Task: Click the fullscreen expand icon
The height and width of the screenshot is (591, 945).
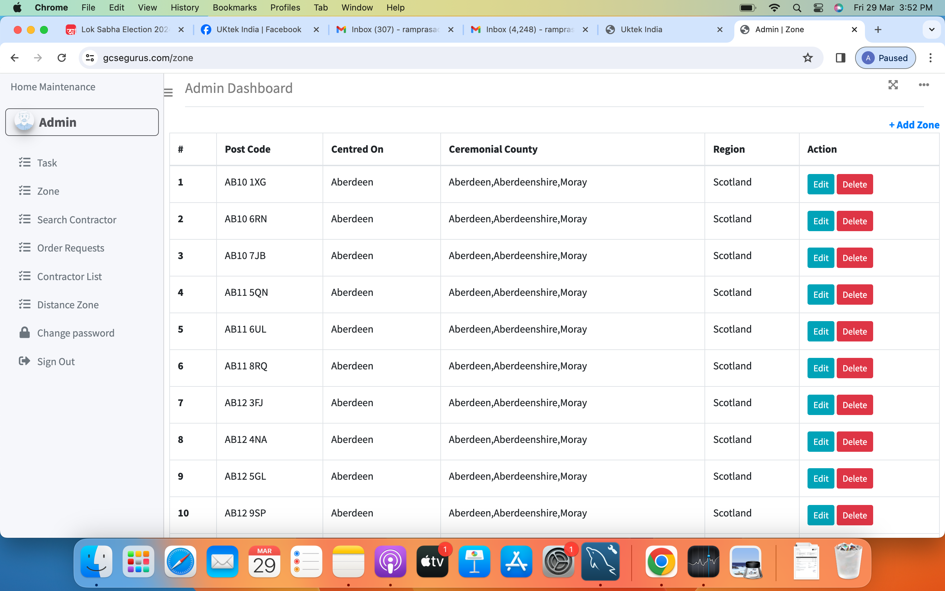Action: 893,85
